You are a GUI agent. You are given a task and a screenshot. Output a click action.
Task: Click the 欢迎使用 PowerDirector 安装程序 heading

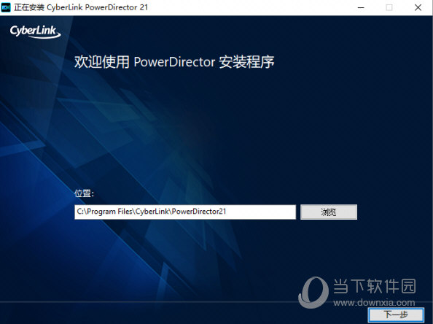[174, 61]
